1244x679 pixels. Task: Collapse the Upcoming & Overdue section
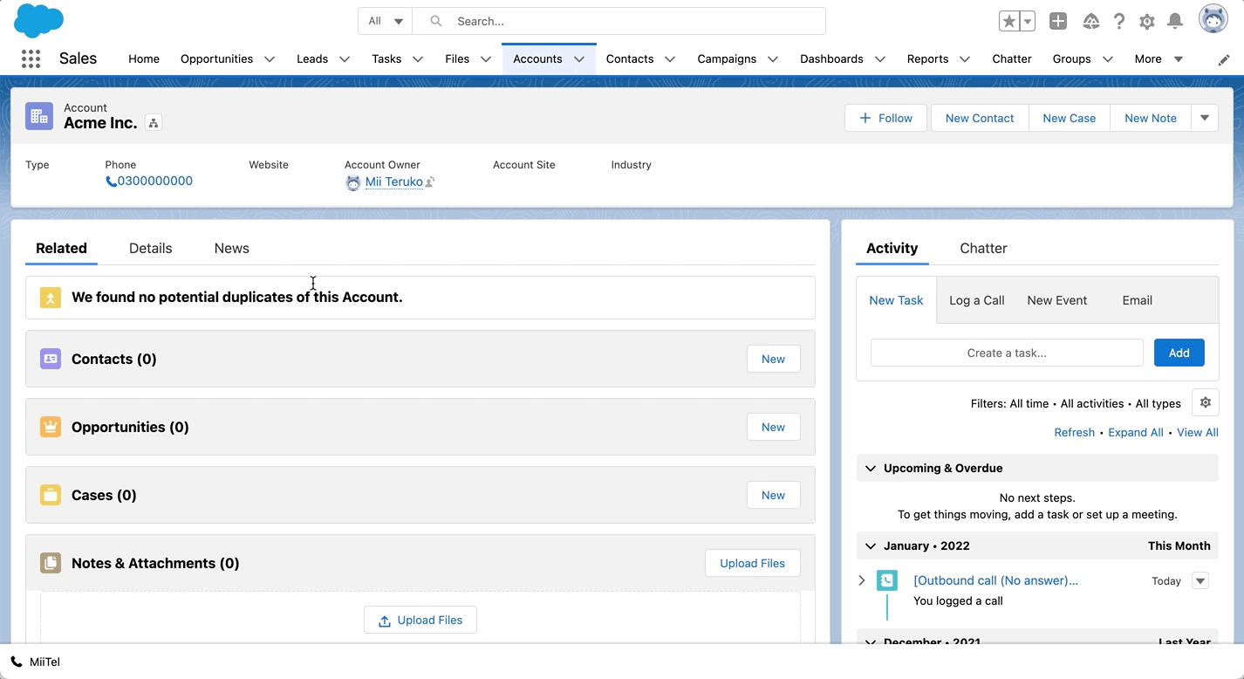(871, 469)
